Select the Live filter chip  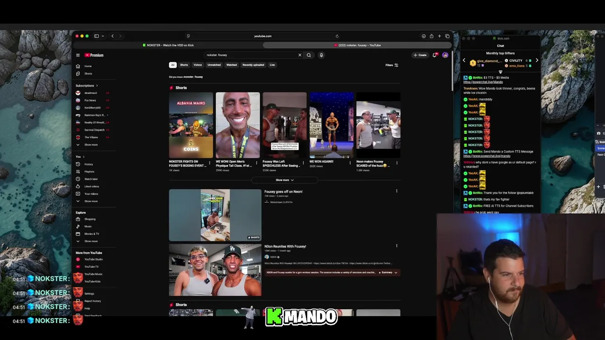tap(272, 65)
